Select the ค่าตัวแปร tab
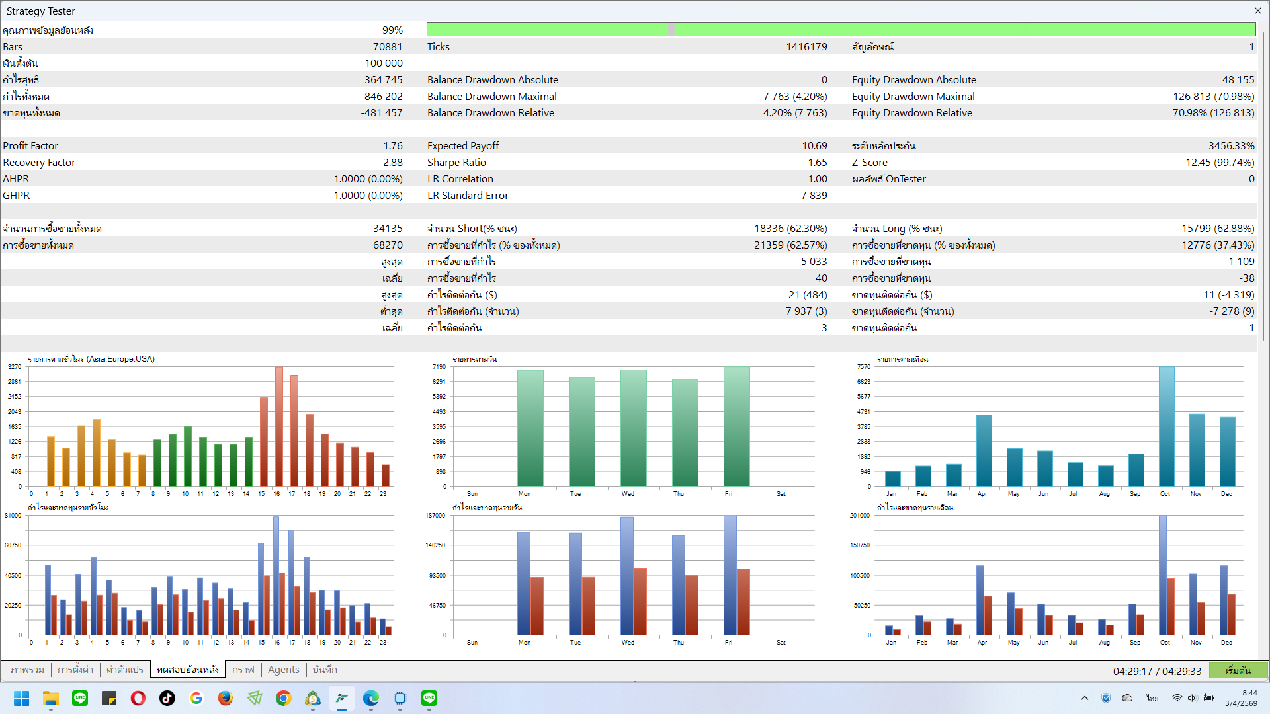 (x=125, y=670)
